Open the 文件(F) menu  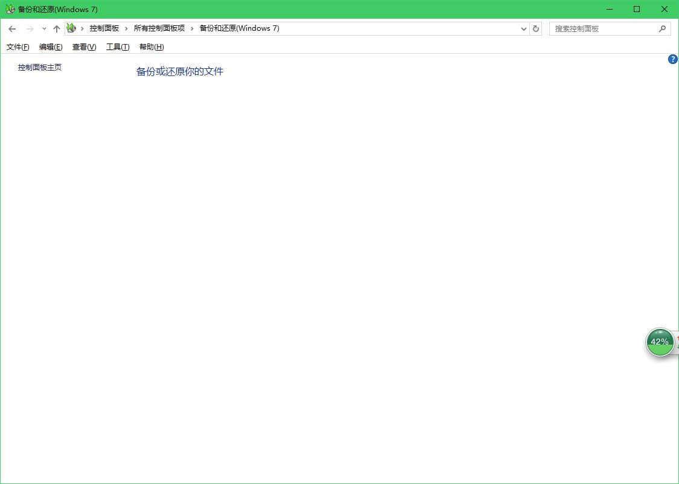point(18,47)
